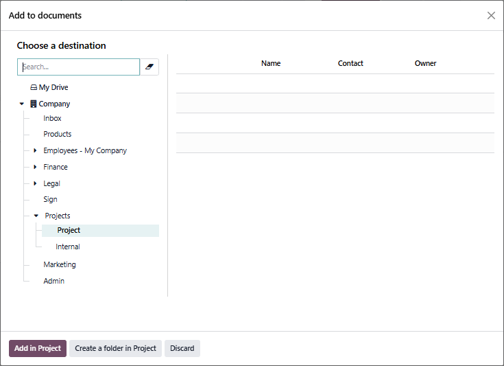Select the Inbox folder
Screen dimensions: 504x366
52,118
